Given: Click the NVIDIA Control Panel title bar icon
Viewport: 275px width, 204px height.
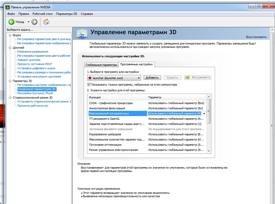Looking at the screenshot, I should click(x=8, y=7).
